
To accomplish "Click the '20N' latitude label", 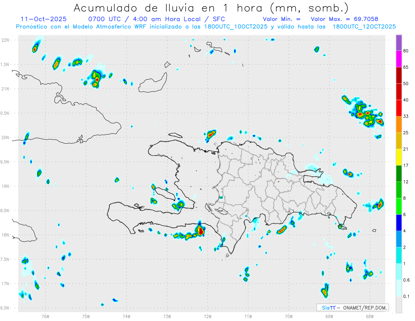I will (x=5, y=137).
